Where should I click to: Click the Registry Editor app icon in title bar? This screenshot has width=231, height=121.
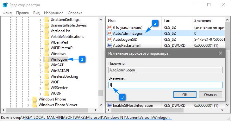coord(5,5)
